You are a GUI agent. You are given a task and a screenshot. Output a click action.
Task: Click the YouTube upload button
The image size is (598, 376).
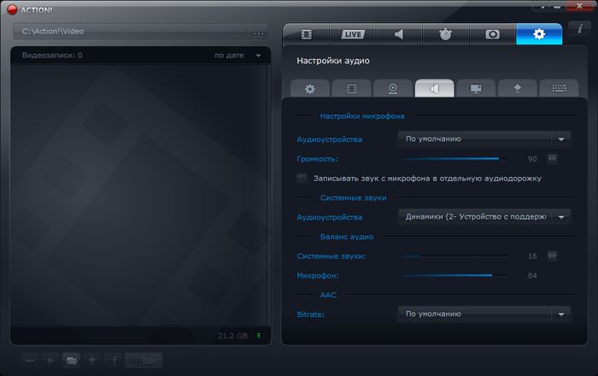point(142,361)
